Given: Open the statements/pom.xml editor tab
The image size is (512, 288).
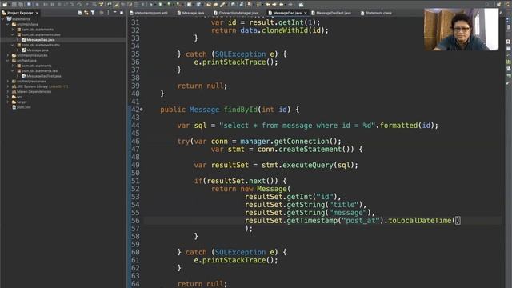Looking at the screenshot, I should [x=149, y=13].
